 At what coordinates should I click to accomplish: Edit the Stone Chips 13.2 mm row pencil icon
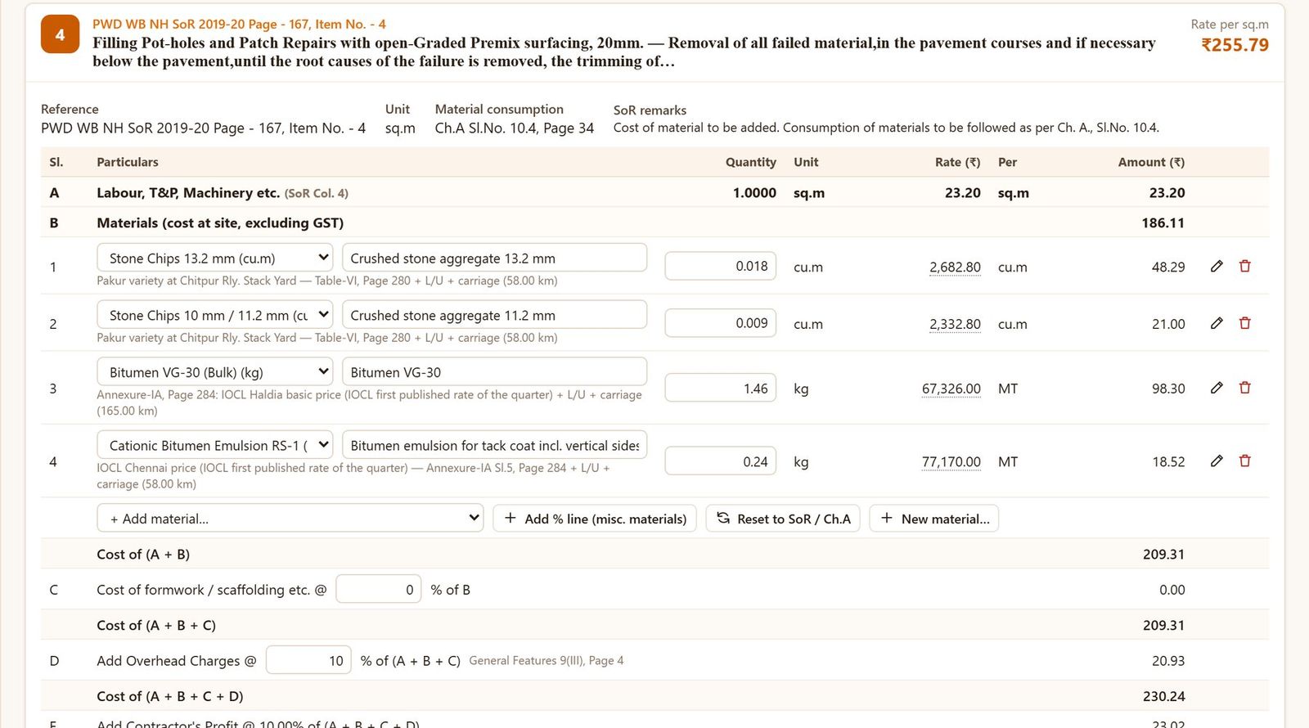click(1217, 266)
